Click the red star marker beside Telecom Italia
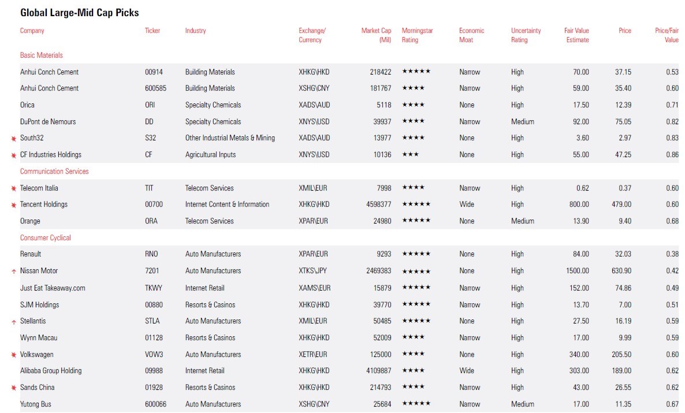Viewport: 685px width, 413px height. point(14,188)
